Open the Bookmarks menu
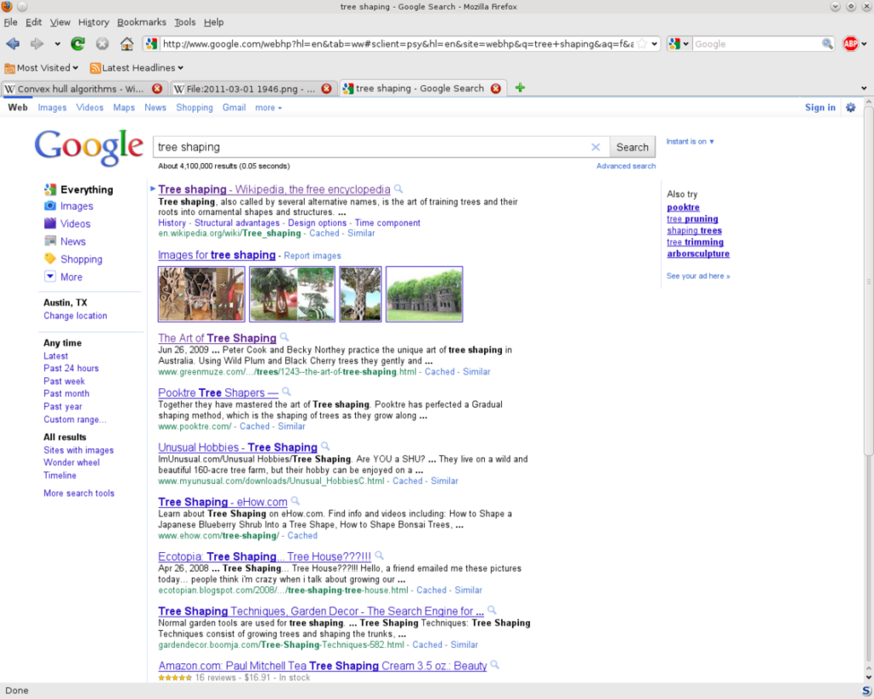Image resolution: width=874 pixels, height=699 pixels. click(142, 22)
